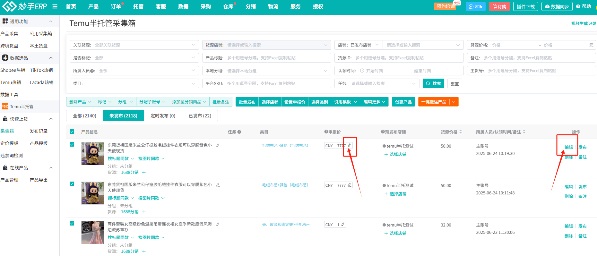597x256 pixels.
Task: Click the 通用功能 grid icon in the sidebar
Action: point(5,21)
